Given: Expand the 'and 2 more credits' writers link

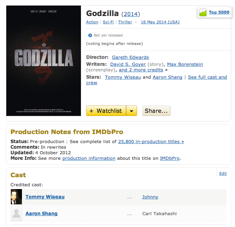Looking at the screenshot, I should click(x=141, y=70).
